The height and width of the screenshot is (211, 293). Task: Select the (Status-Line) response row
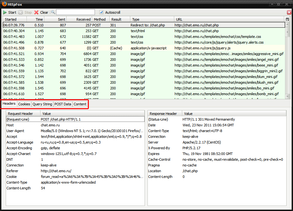[217, 119]
